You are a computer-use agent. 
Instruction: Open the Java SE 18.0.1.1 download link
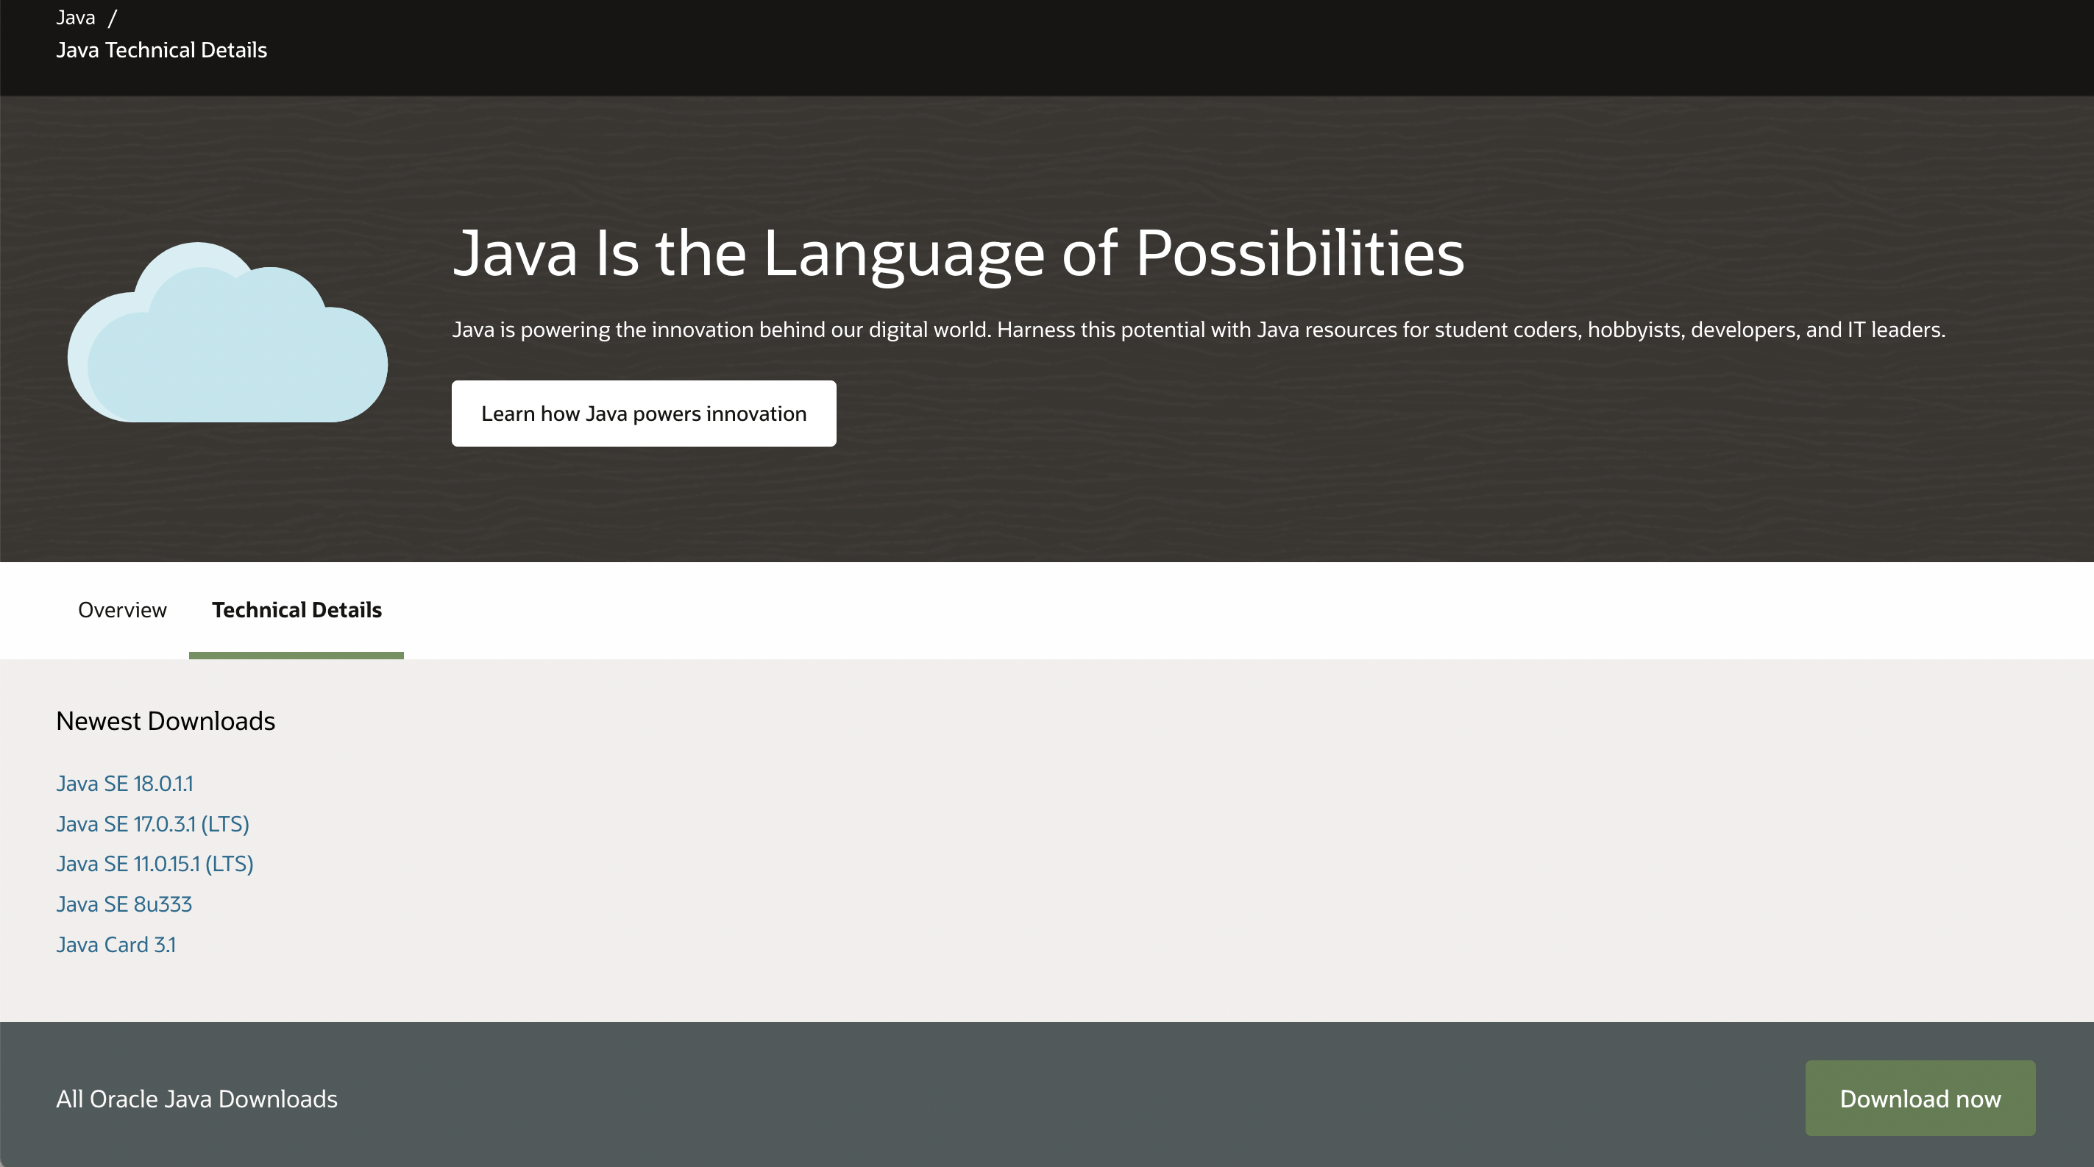[x=124, y=784]
